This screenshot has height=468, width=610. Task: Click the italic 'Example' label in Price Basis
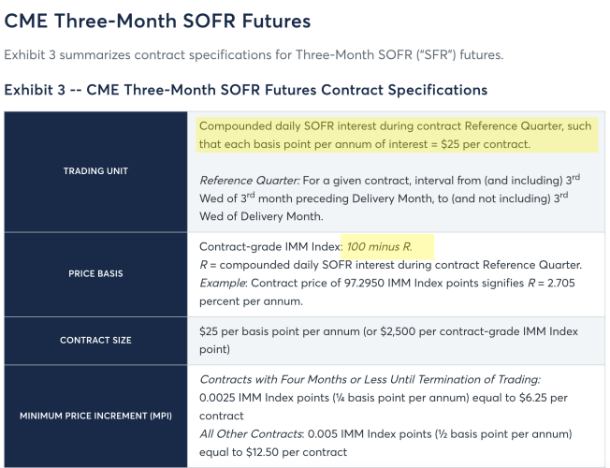click(223, 283)
